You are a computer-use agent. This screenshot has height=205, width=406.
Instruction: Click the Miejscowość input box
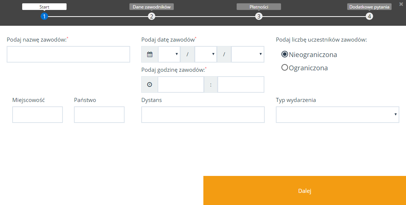[37, 115]
